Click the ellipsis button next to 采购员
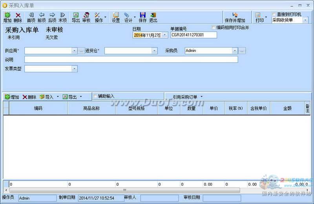This screenshot has width=314, height=204. [x=242, y=51]
